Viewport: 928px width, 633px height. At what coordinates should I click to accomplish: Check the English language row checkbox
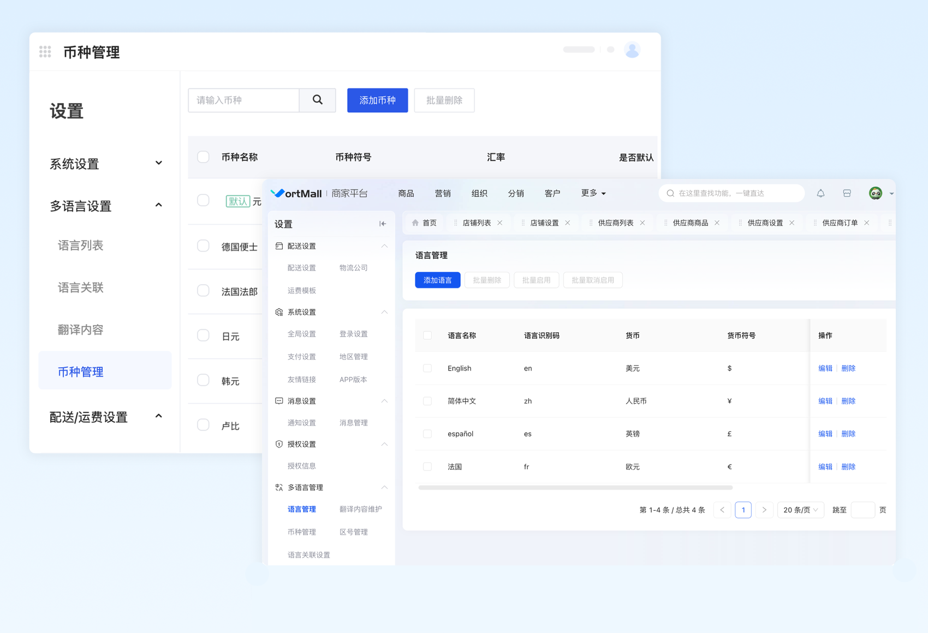(427, 368)
